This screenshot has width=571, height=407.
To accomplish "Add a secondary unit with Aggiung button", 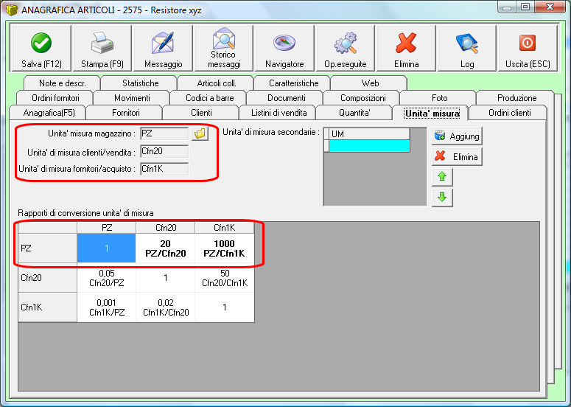I will (x=457, y=136).
